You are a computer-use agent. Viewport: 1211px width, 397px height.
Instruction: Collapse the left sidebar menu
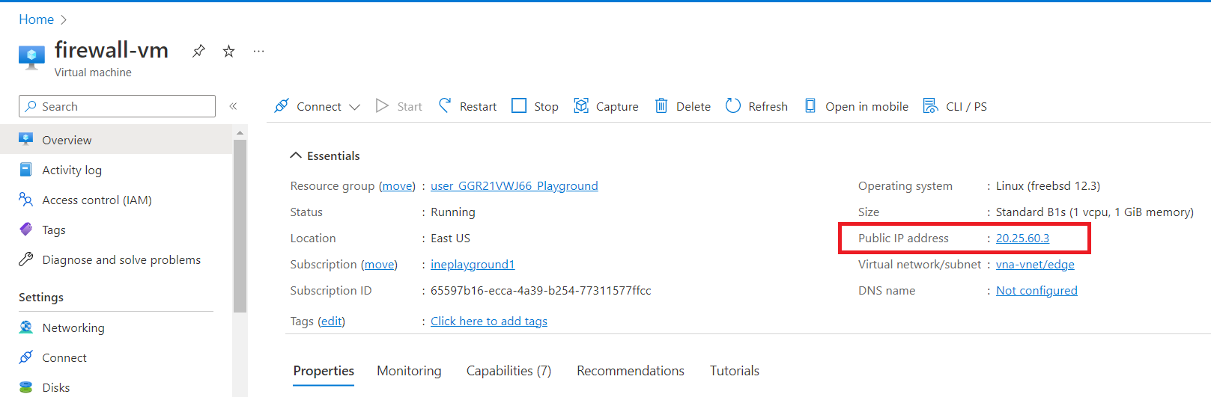233,106
